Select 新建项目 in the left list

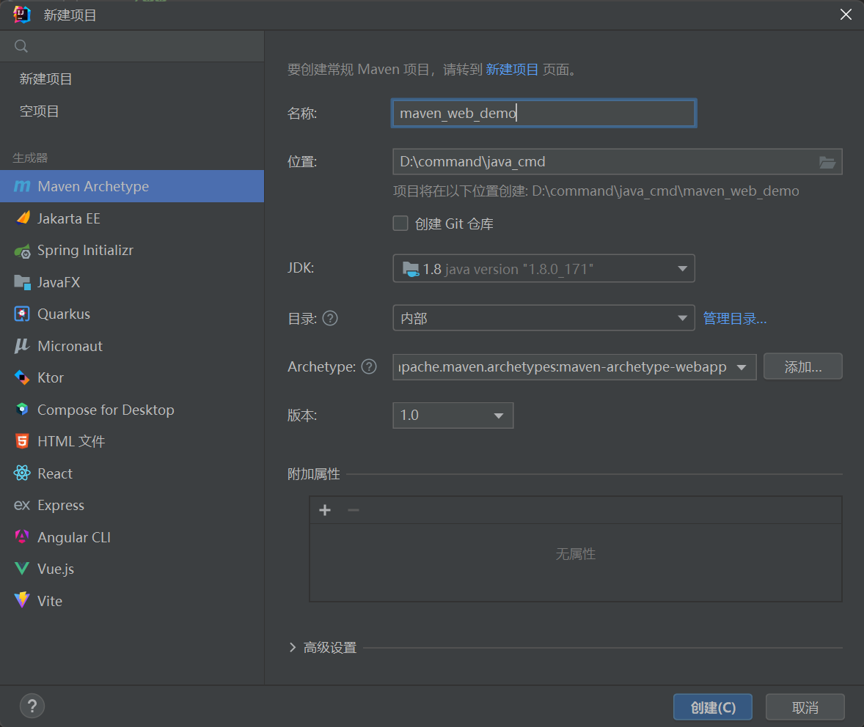click(x=45, y=79)
